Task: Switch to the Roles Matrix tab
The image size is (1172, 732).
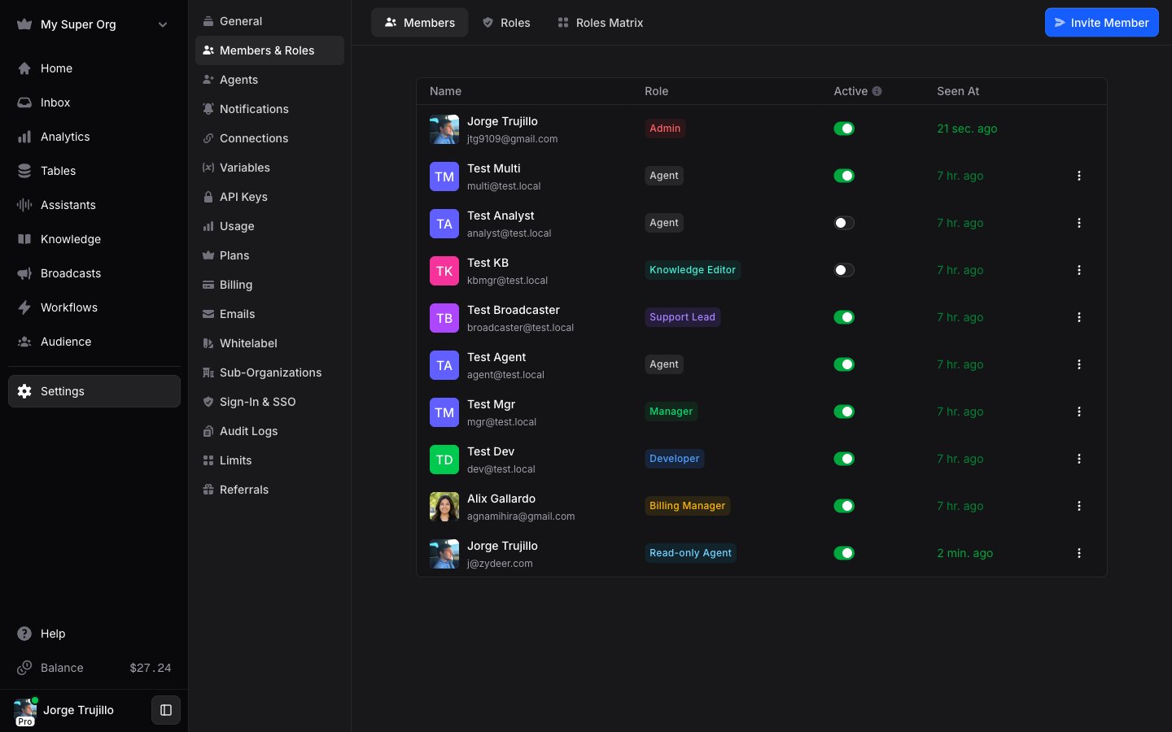Action: (600, 23)
